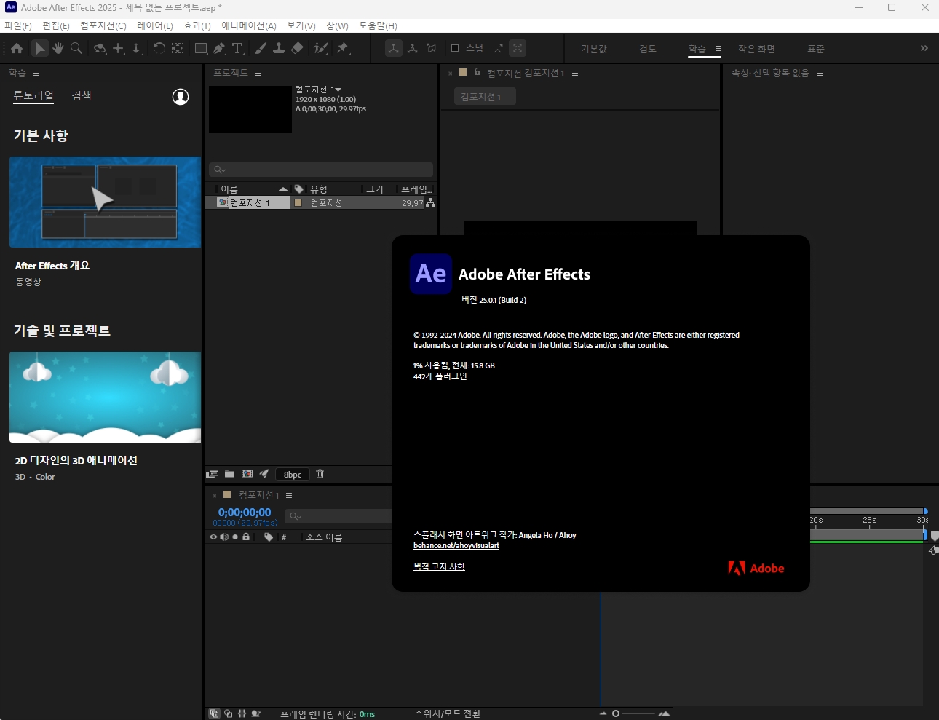Viewport: 939px width, 720px height.
Task: Click the 8bpc color depth button
Action: 293,475
